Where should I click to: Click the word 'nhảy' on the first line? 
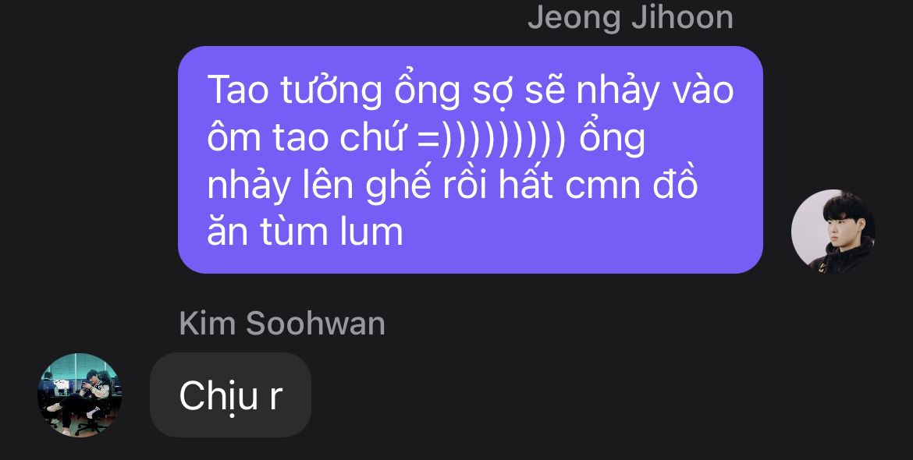point(618,92)
